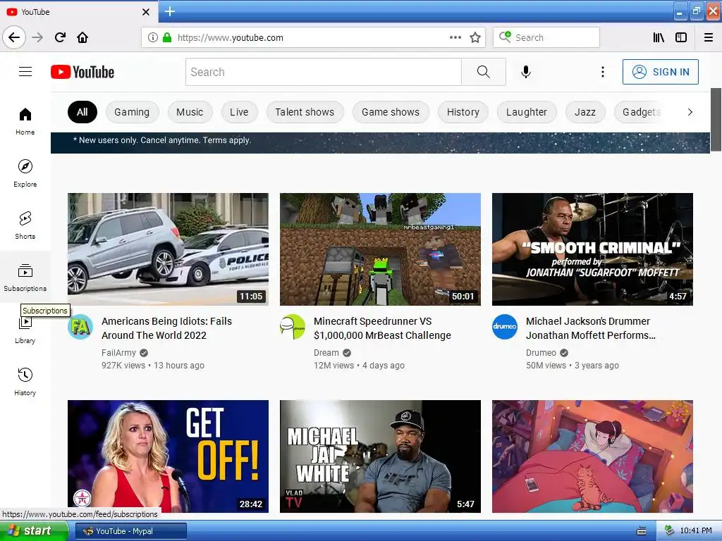
Task: Open Explore in the sidebar
Action: pyautogui.click(x=25, y=173)
